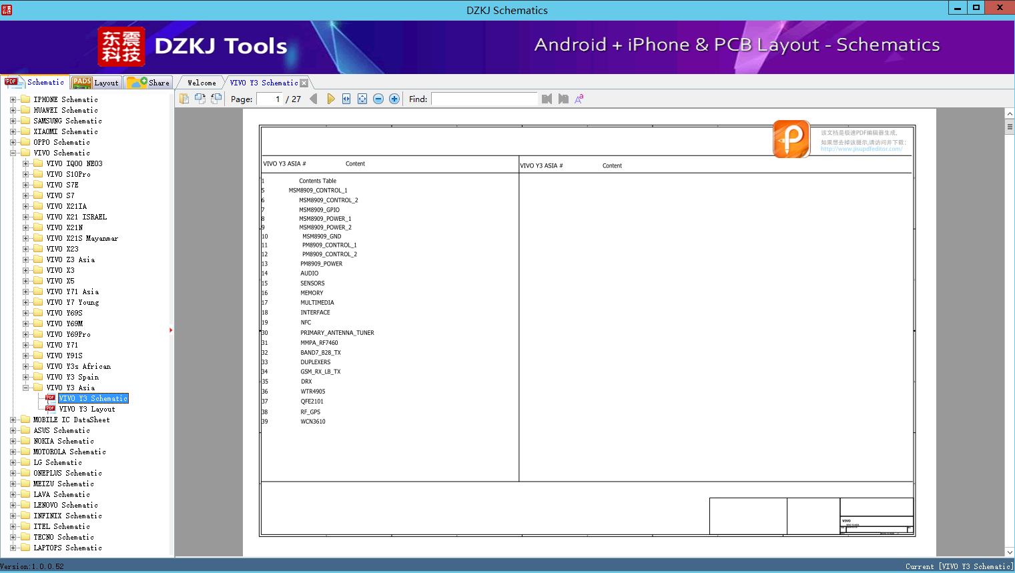Expand the SAMSUNG Schematic folder
1015x573 pixels.
(x=13, y=121)
